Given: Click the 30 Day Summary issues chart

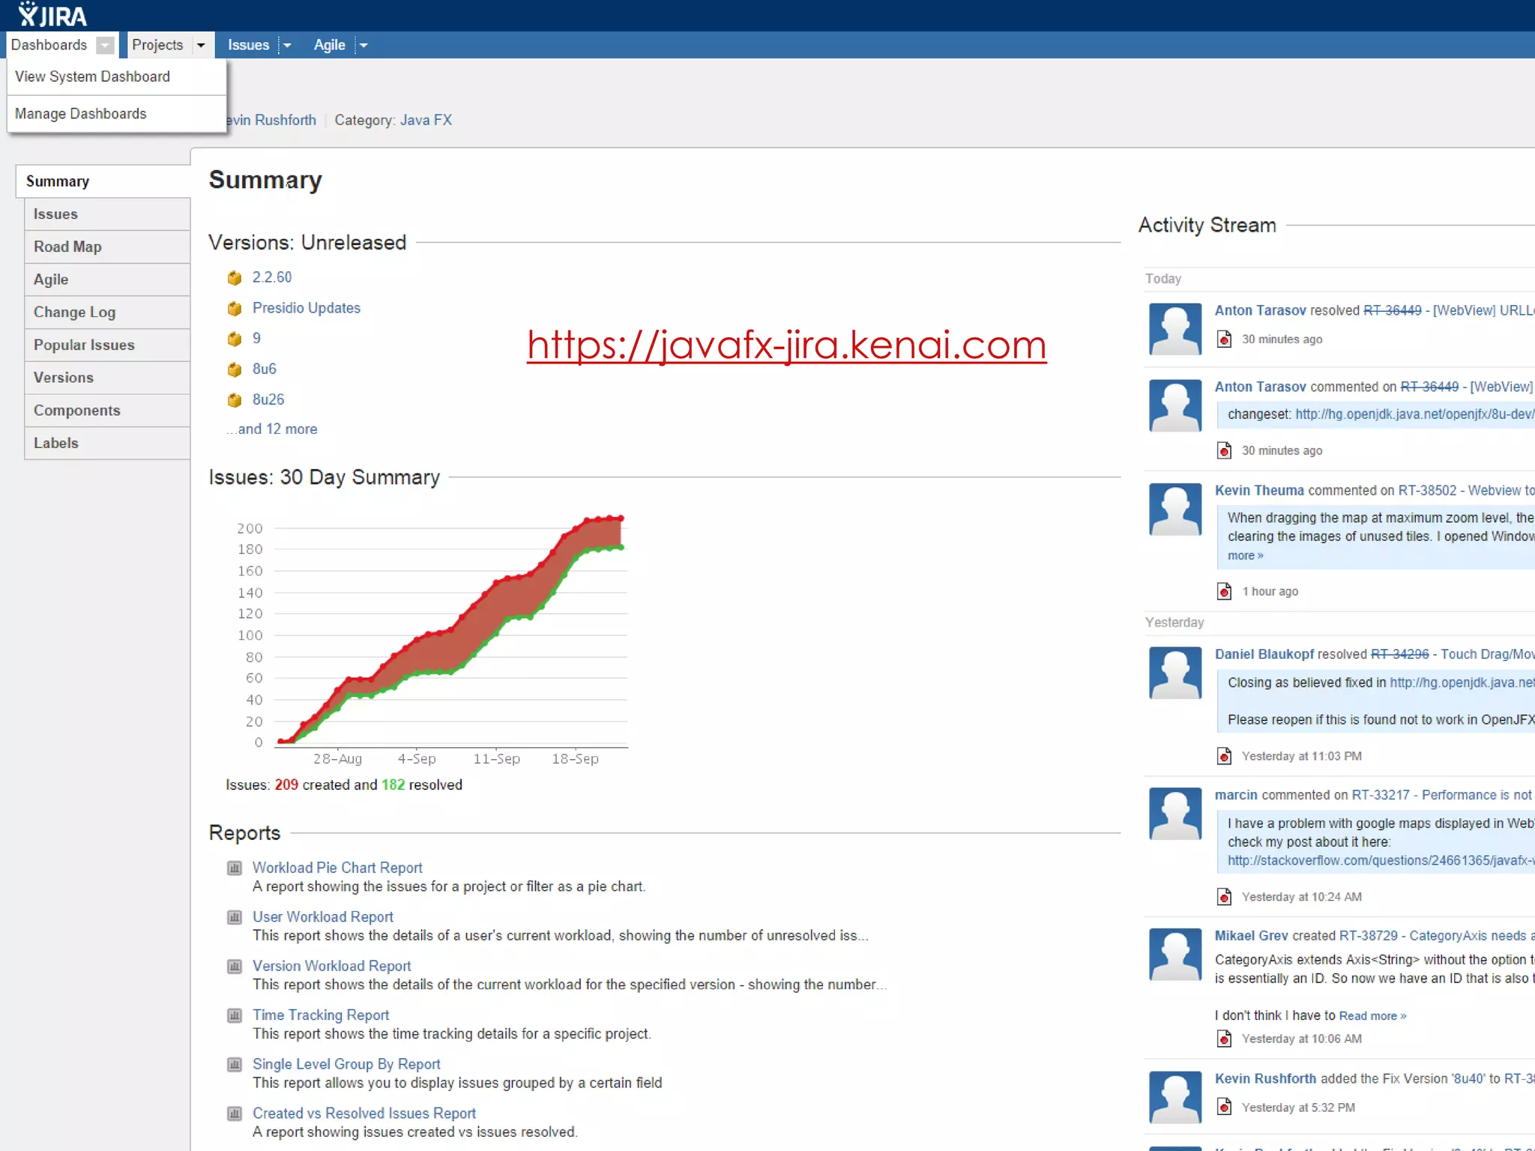Looking at the screenshot, I should coord(450,637).
